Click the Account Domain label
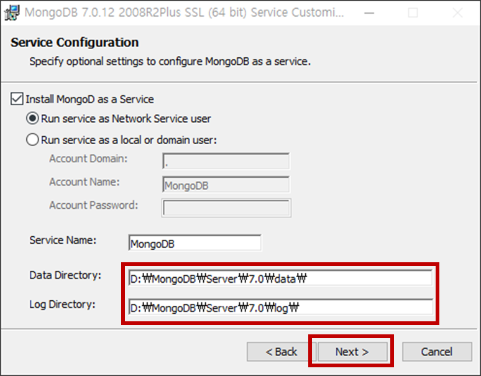This screenshot has height=376, width=481. pyautogui.click(x=88, y=158)
